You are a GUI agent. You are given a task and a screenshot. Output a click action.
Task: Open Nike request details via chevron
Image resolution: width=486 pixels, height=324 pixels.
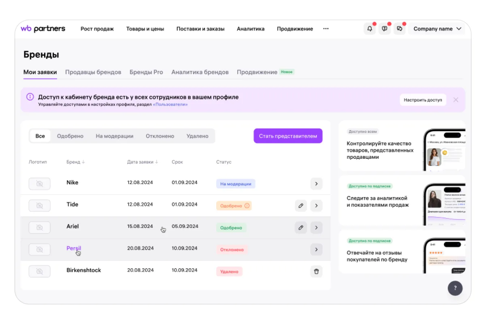click(x=316, y=184)
